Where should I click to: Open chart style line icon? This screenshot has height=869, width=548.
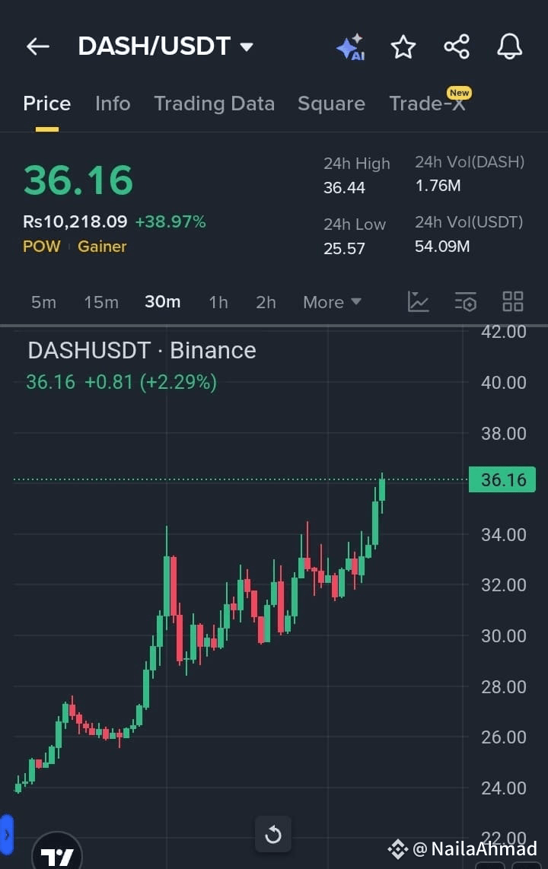click(x=419, y=302)
